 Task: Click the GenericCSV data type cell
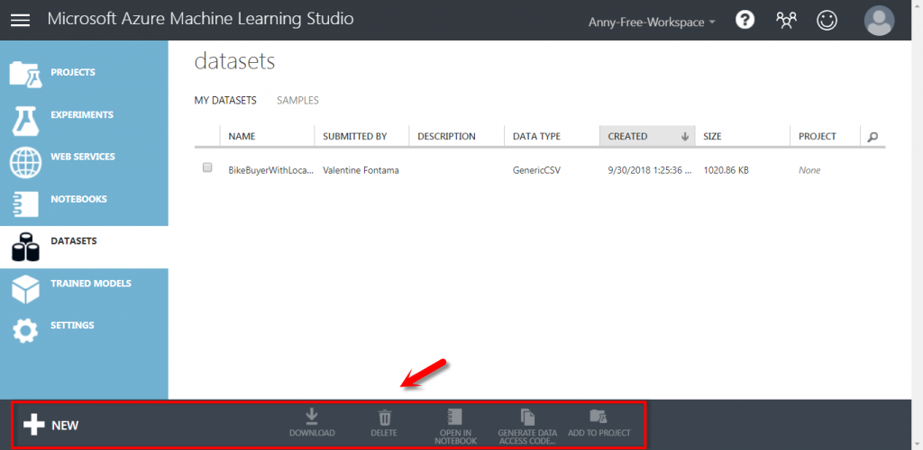click(x=537, y=170)
